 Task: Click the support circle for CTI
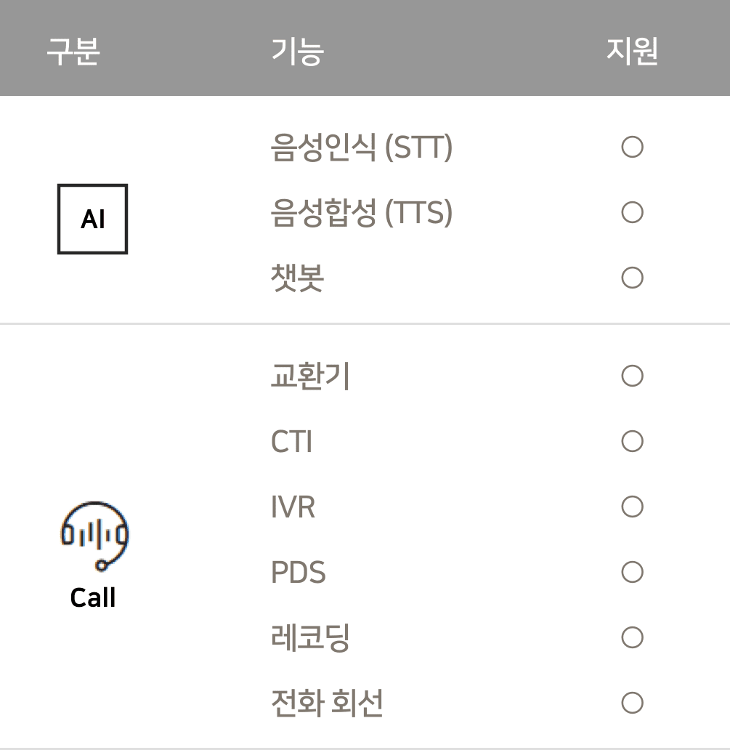pos(632,441)
